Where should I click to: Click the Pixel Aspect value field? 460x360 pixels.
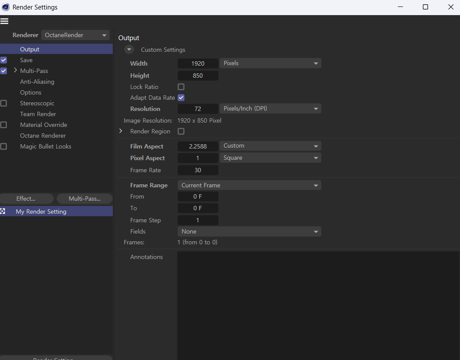(x=198, y=158)
